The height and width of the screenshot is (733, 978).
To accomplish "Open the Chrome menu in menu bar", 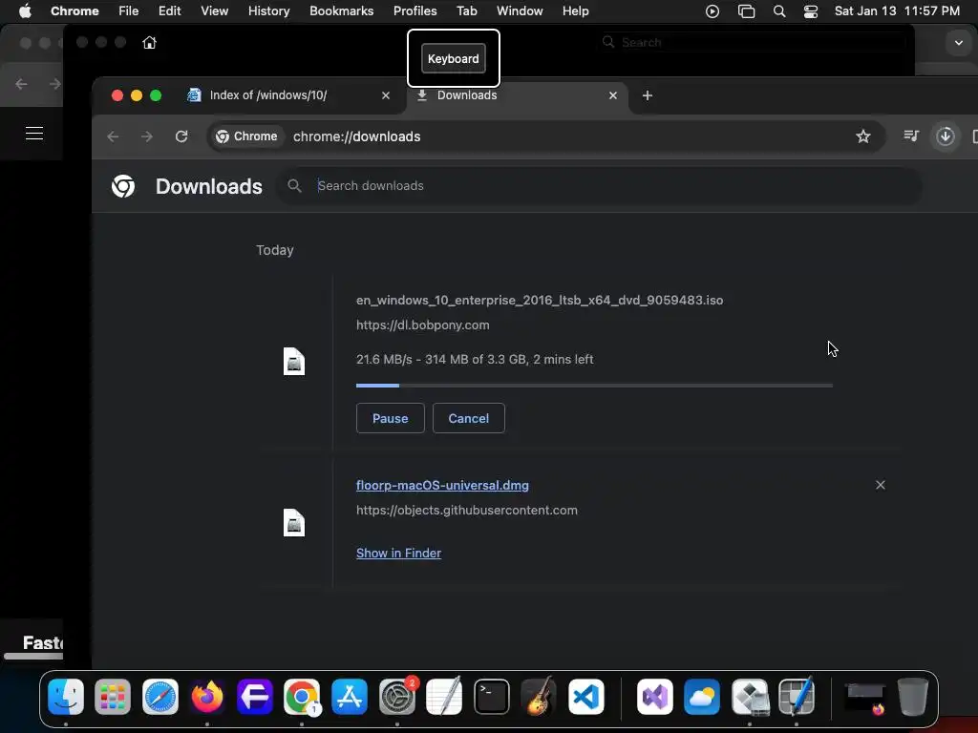I will coord(74,10).
